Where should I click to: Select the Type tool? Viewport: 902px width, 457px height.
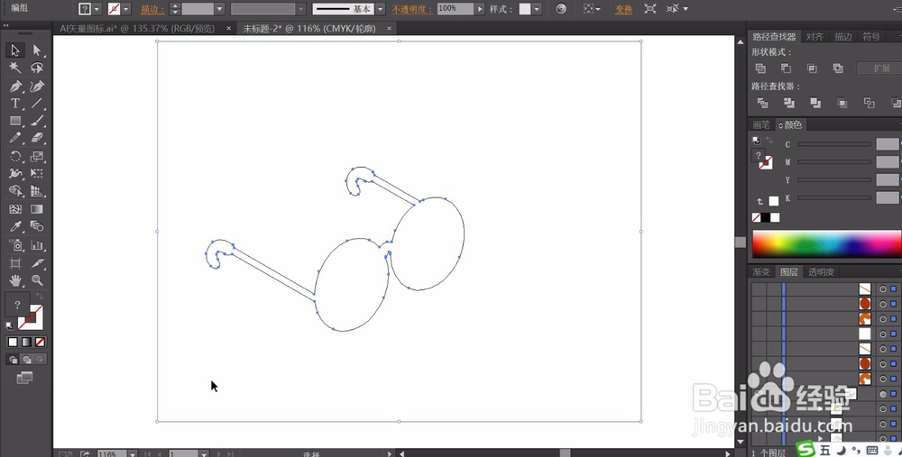15,104
